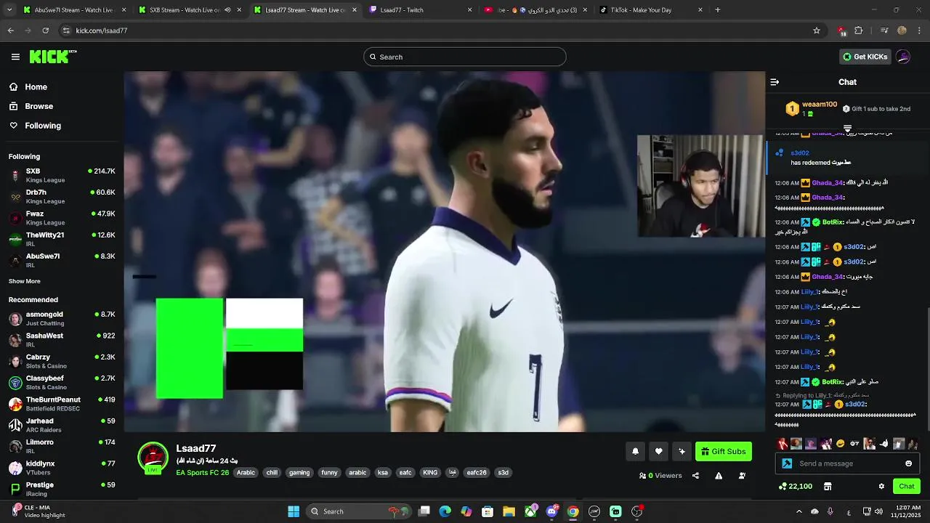
Task: Open Following in sidebar
Action: point(35,126)
